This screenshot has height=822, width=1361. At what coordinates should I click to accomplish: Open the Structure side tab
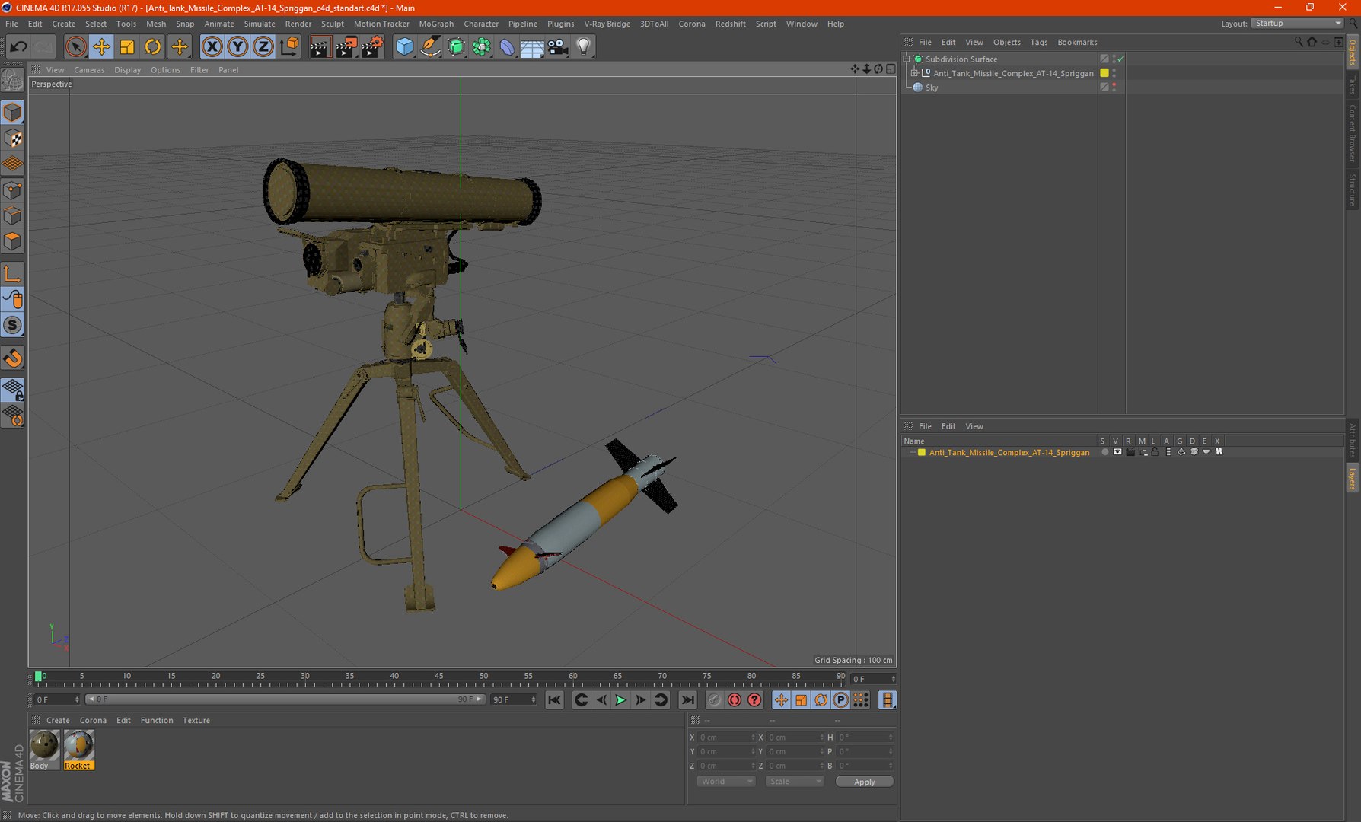(1353, 190)
